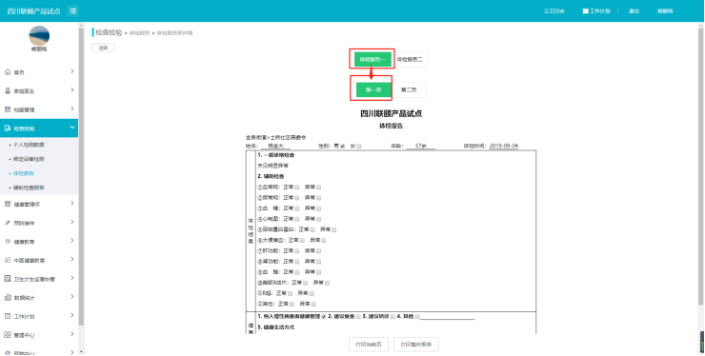This screenshot has height=356, width=705.
Task: Uncheck 纳入慢性病患者健康管理 checkbox
Action: click(x=324, y=316)
